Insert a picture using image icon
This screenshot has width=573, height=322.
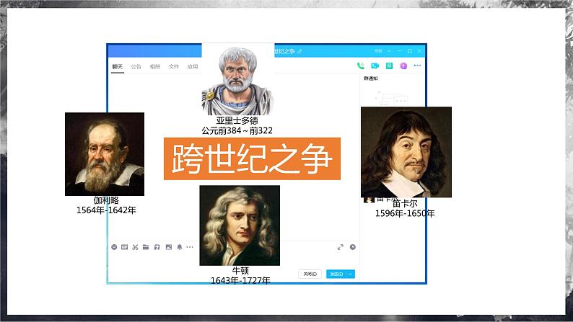click(x=168, y=247)
